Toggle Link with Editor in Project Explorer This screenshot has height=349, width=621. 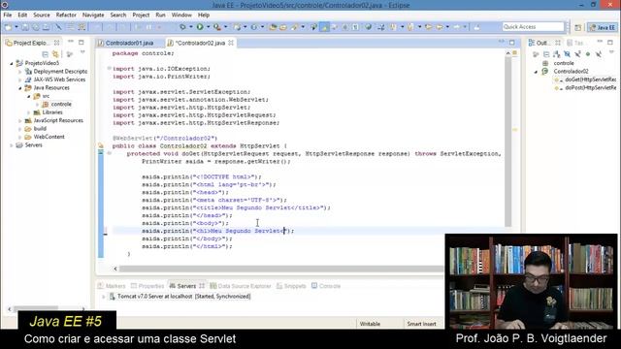click(x=56, y=54)
